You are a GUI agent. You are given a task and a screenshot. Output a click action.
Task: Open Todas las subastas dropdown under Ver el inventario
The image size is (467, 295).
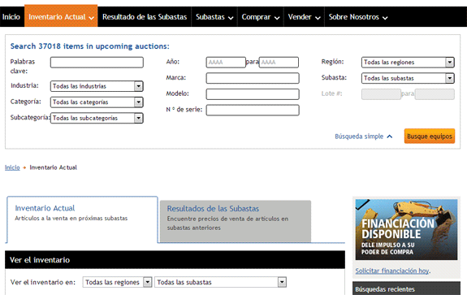(220, 282)
